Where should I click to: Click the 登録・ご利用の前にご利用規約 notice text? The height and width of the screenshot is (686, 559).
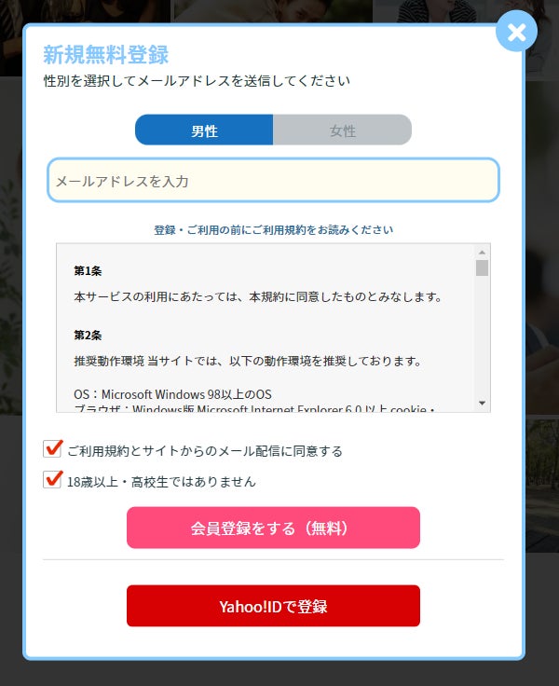(x=273, y=229)
